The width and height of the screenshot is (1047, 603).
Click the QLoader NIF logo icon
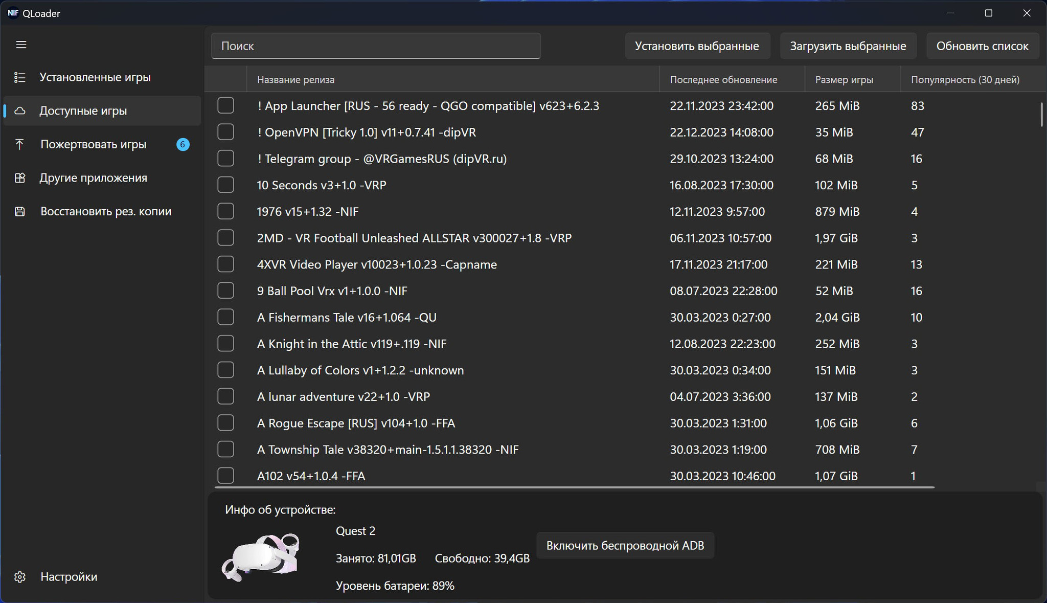(13, 13)
